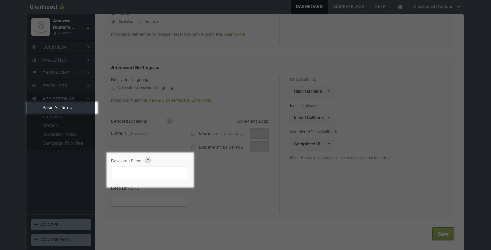
Task: Open the Click Callback dropdown
Action: [312, 91]
